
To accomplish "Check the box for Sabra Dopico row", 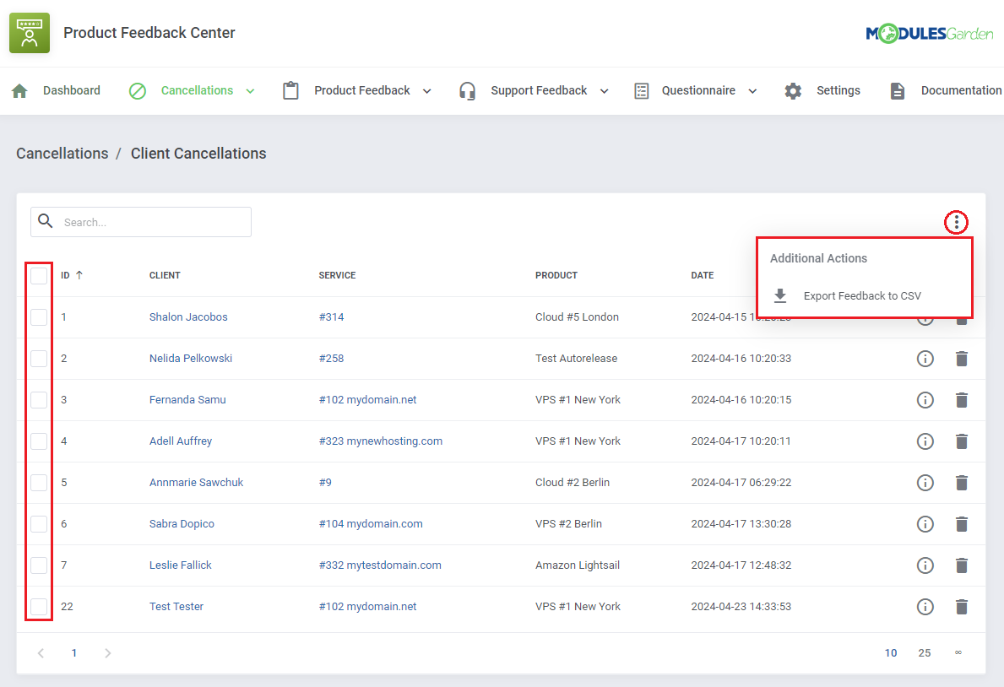I will coord(39,524).
